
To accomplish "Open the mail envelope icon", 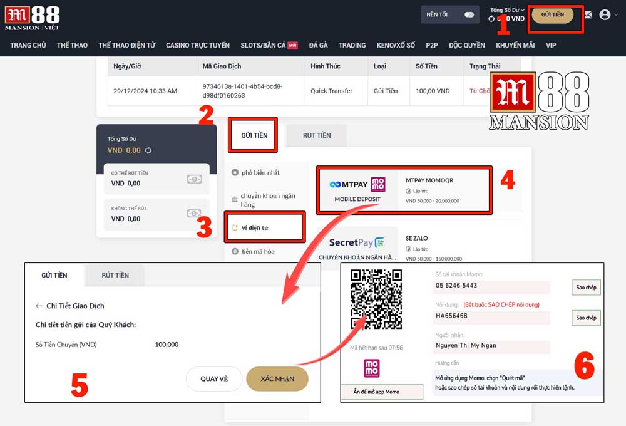I will (x=588, y=15).
